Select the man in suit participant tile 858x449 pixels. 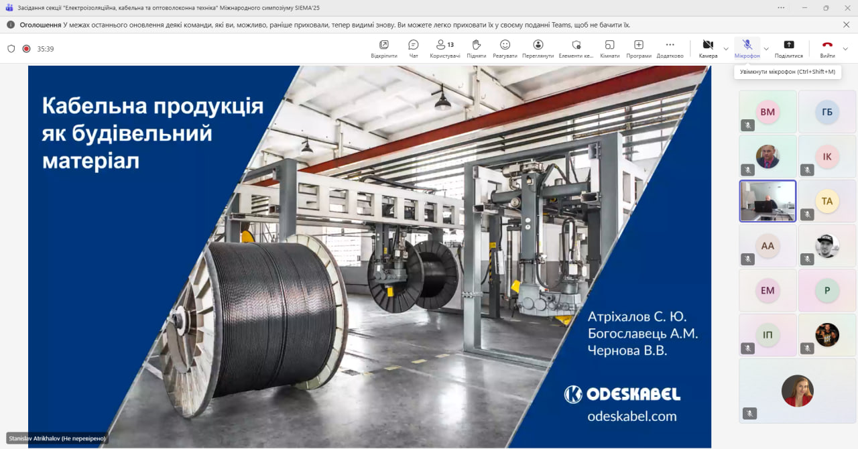[768, 156]
